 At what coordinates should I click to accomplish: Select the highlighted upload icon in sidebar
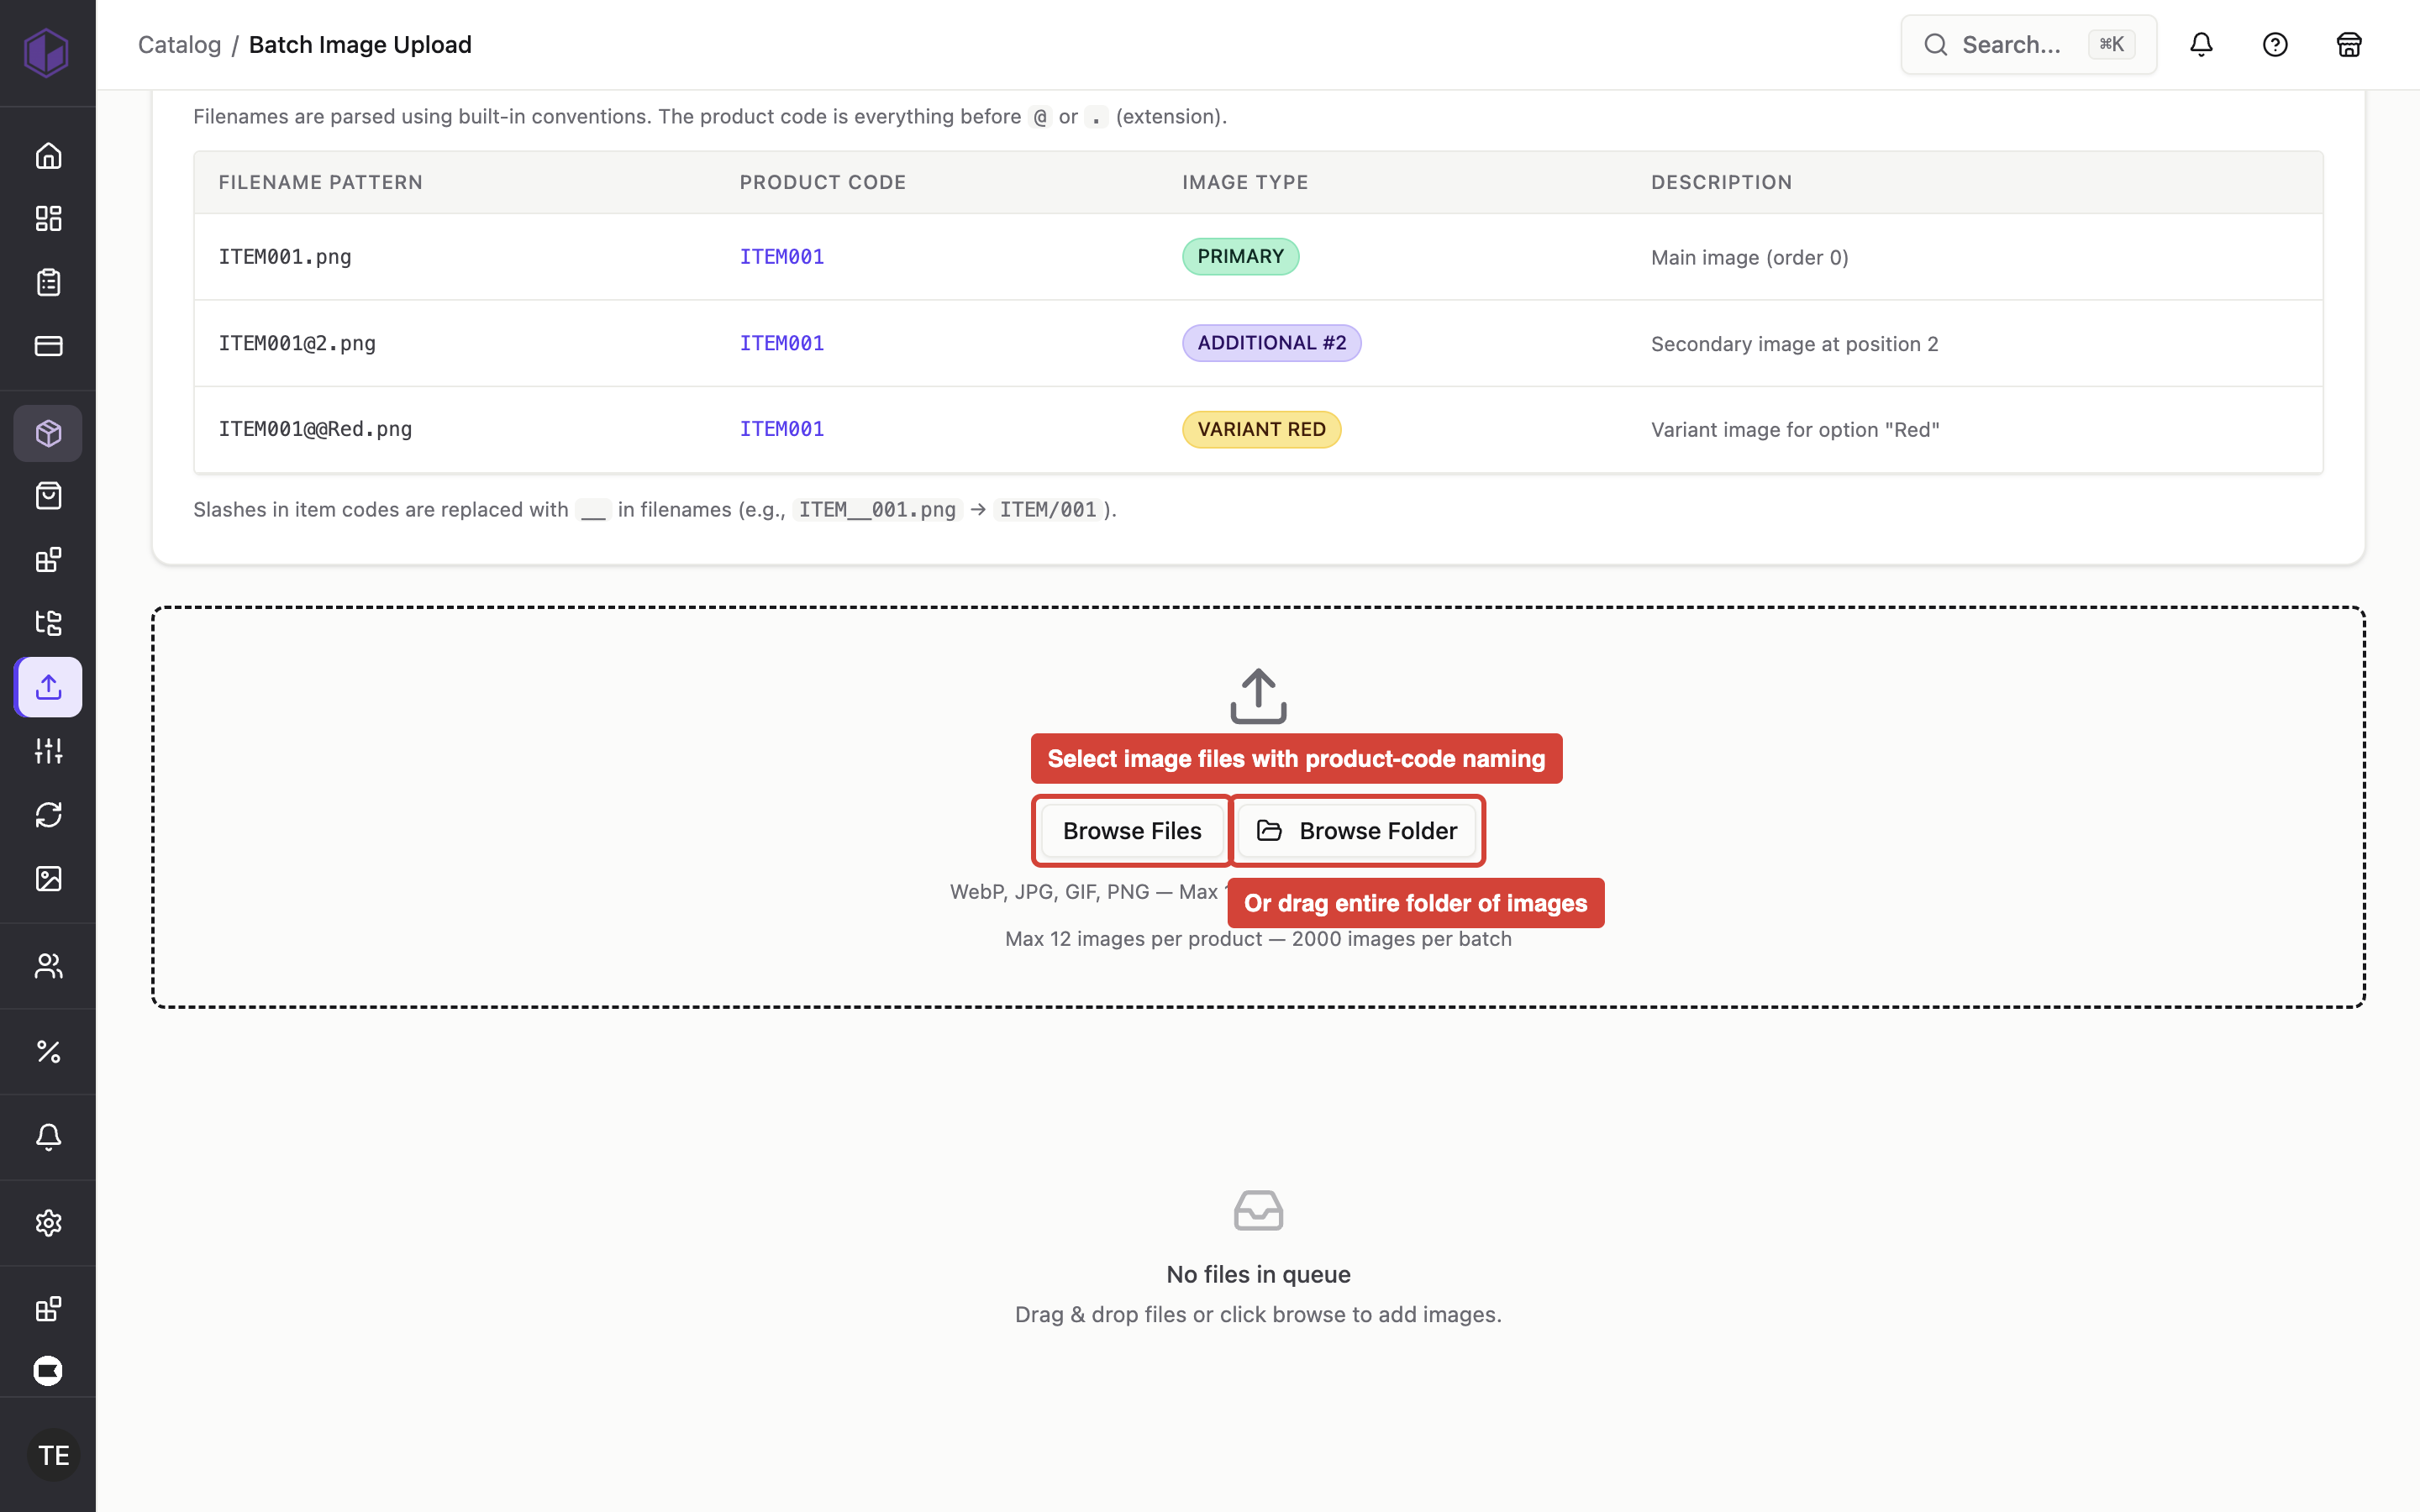[x=48, y=687]
